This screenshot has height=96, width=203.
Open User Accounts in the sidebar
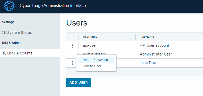click(x=30, y=53)
